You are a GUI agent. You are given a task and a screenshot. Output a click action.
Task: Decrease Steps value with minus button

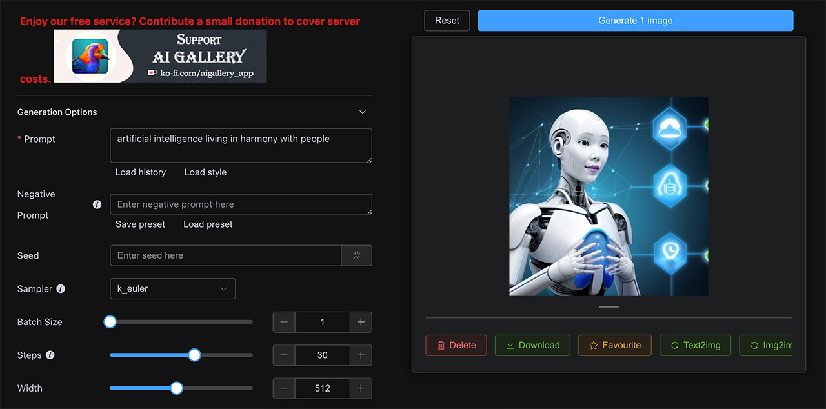[x=285, y=355]
